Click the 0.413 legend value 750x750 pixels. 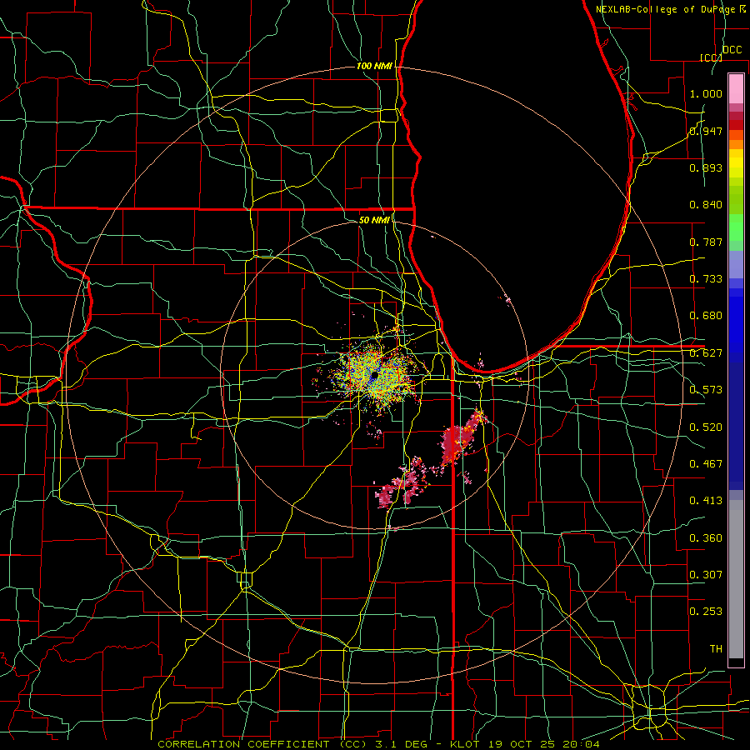click(x=706, y=501)
